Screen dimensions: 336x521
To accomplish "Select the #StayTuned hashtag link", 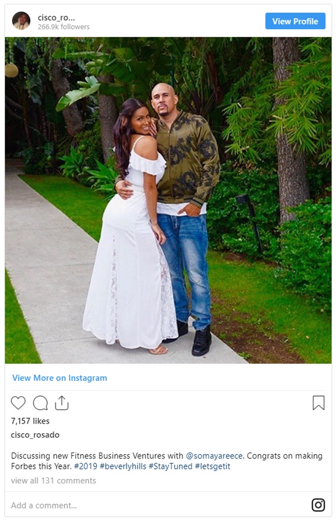I will 171,467.
